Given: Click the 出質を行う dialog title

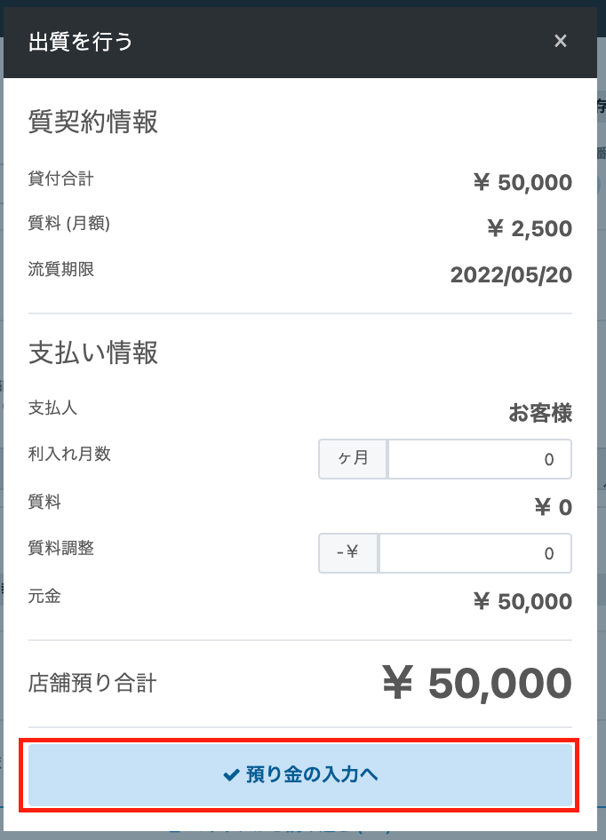Looking at the screenshot, I should [x=81, y=41].
